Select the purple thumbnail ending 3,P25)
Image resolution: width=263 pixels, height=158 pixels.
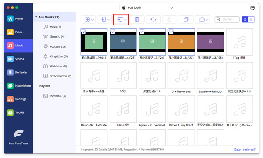pos(210,42)
